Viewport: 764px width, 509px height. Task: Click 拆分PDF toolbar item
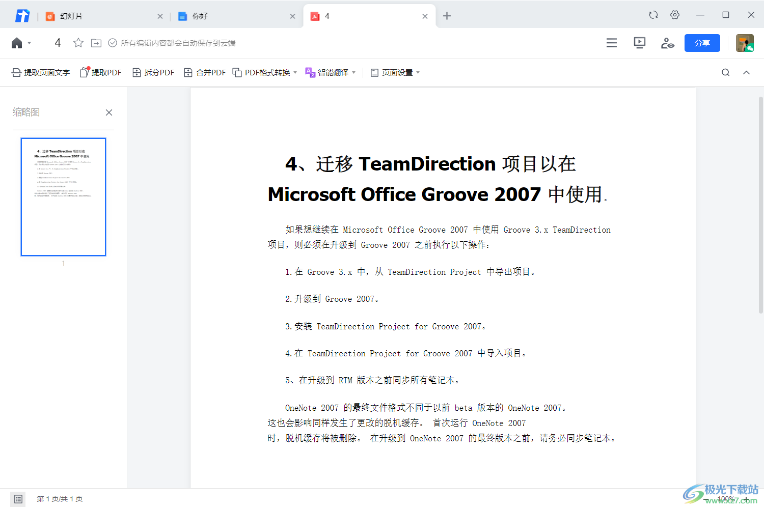(x=153, y=72)
